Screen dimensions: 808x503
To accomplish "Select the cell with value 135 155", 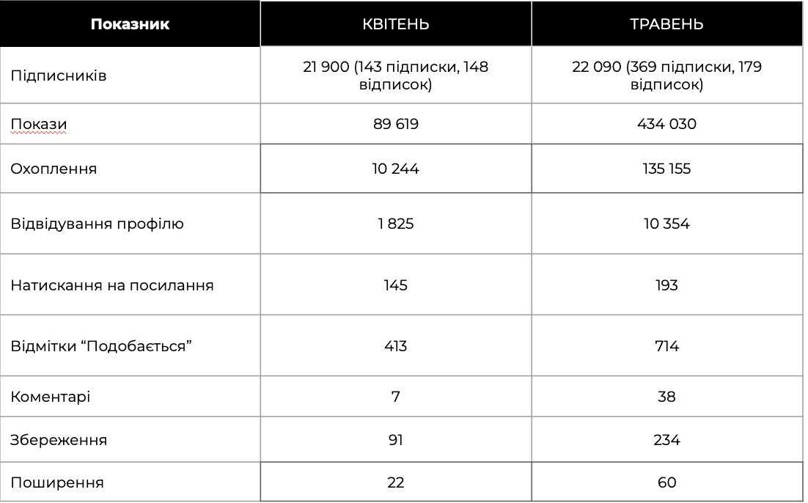I will tap(666, 169).
